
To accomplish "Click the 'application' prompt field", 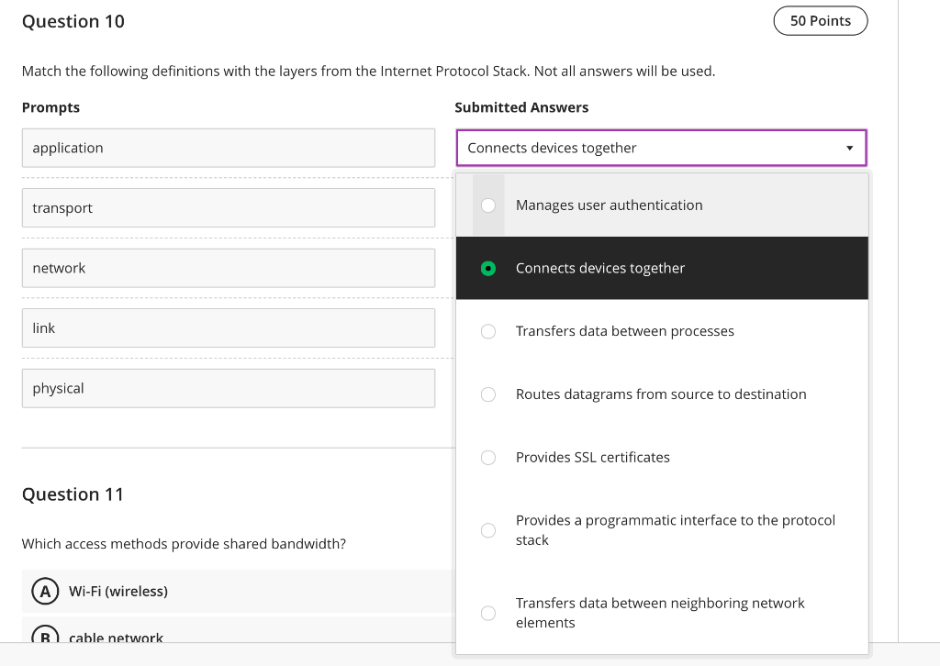I will [x=228, y=148].
